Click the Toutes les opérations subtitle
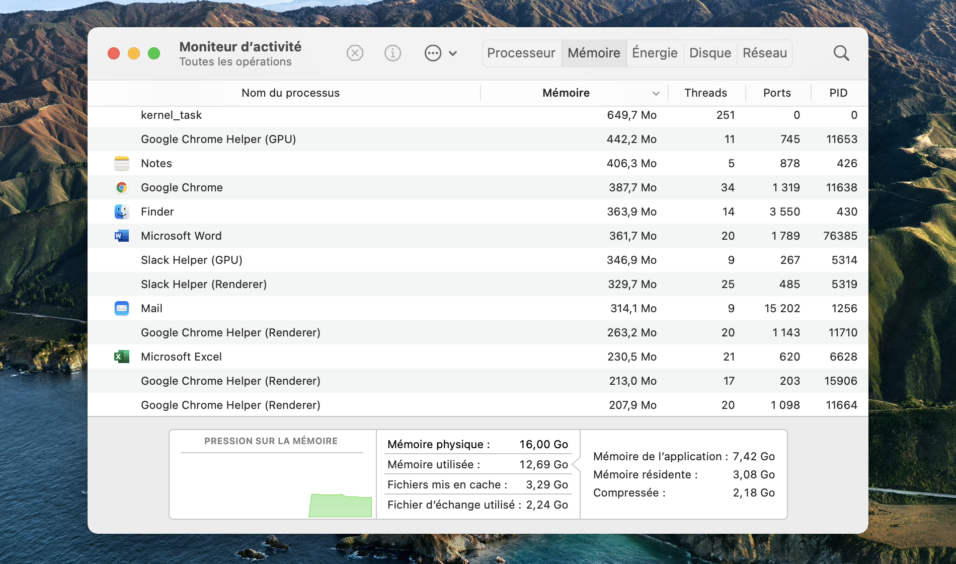Screen dimensions: 956x564 235,62
